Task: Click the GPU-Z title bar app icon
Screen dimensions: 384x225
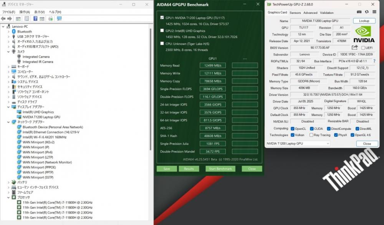Action: click(269, 4)
